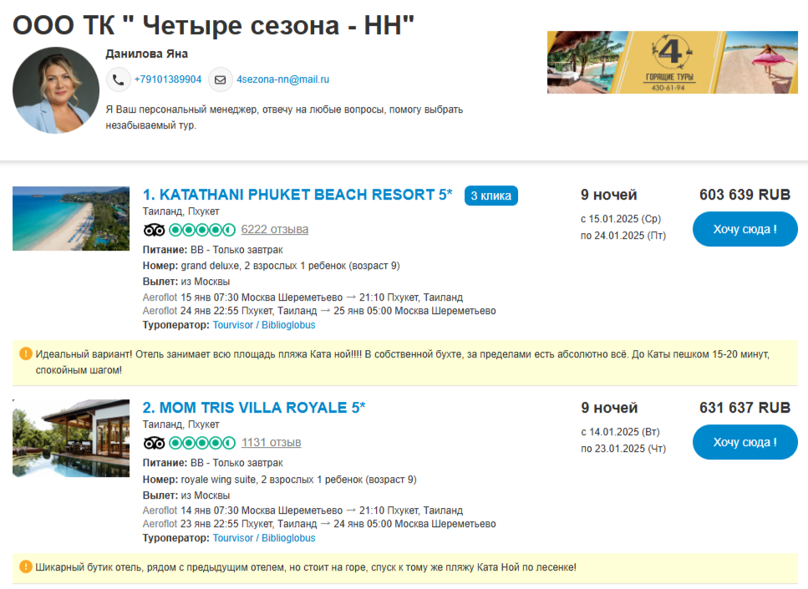Click the manager name Данилова Яна
The image size is (808, 589).
(147, 53)
